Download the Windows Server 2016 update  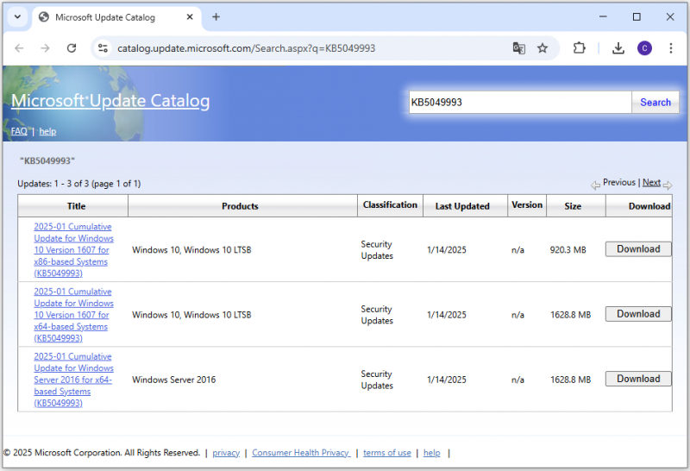(x=638, y=379)
